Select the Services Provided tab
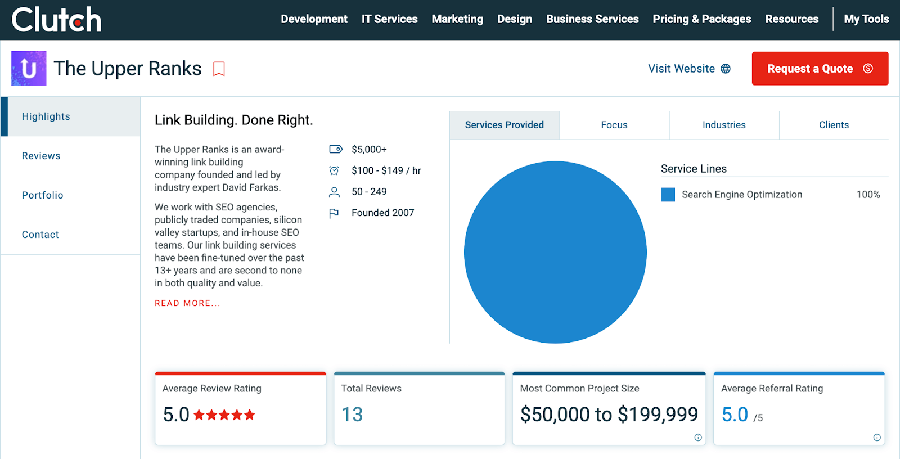This screenshot has width=900, height=459. click(x=505, y=125)
